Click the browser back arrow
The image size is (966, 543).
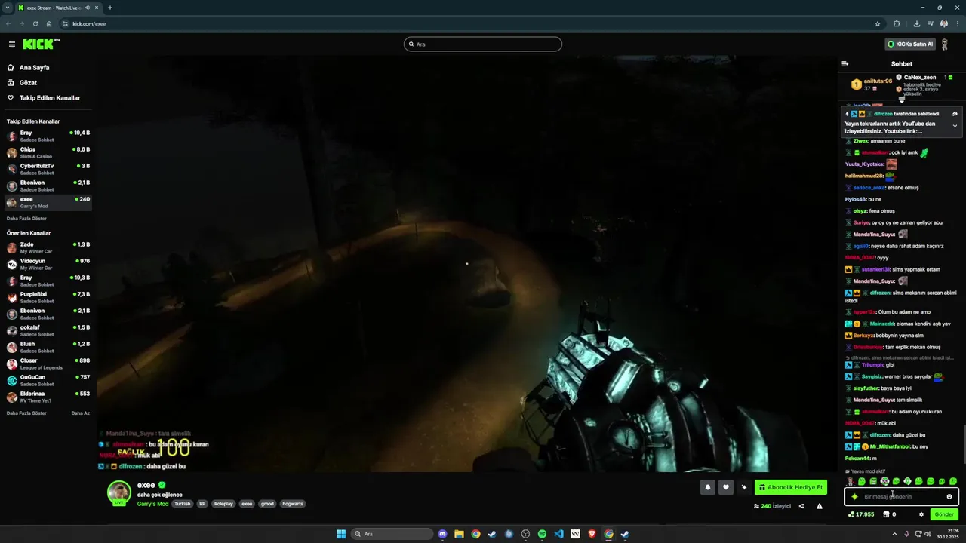8,23
